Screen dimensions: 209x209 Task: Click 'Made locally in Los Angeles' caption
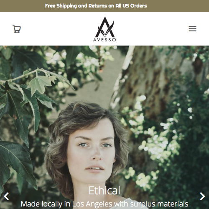click(66, 204)
